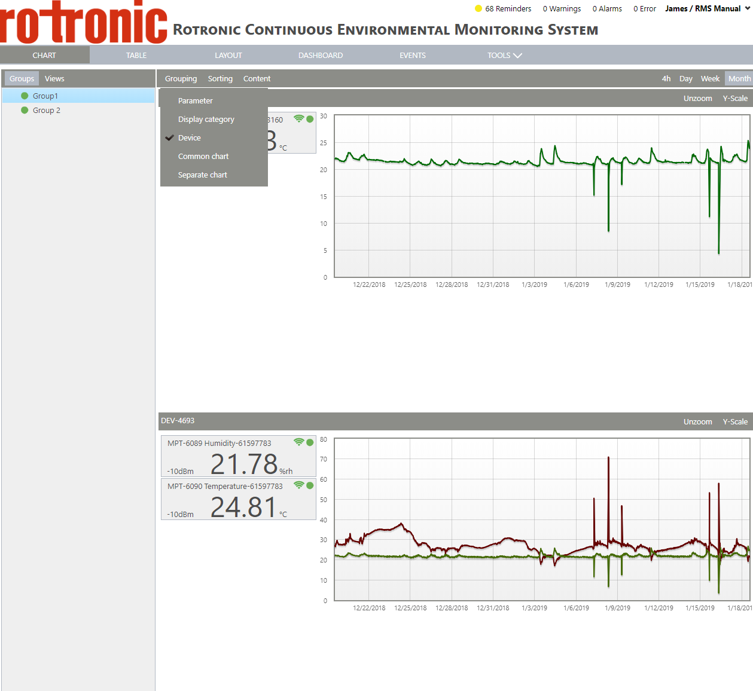753x691 pixels.
Task: Select Device grouping option
Action: click(x=214, y=137)
